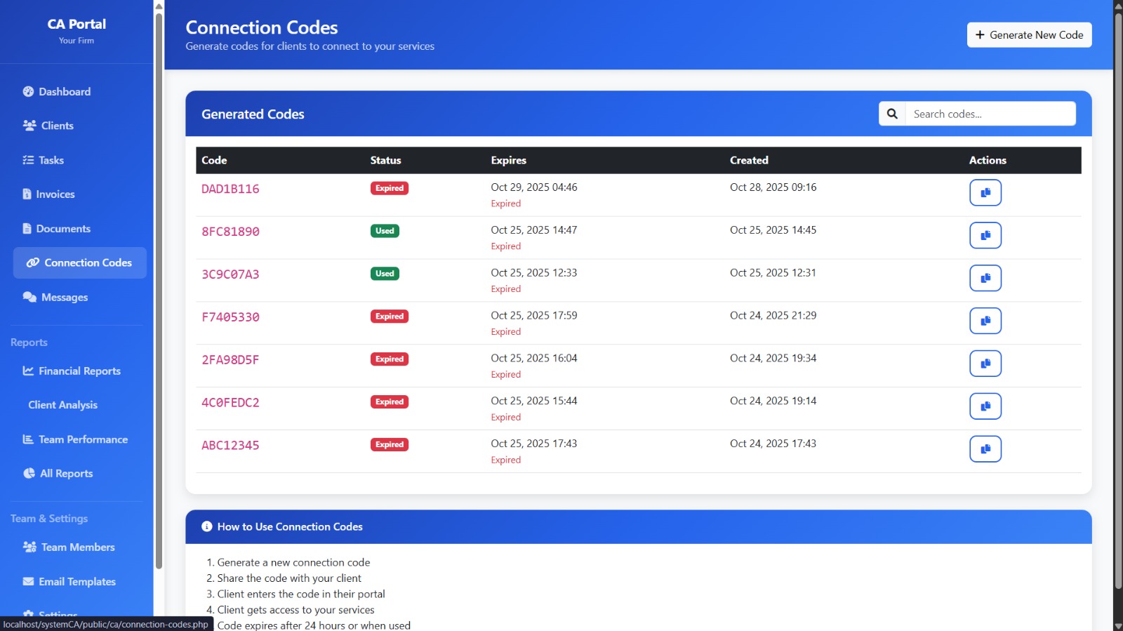Image resolution: width=1123 pixels, height=631 pixels.
Task: Open Messages from the sidebar
Action: 64,298
